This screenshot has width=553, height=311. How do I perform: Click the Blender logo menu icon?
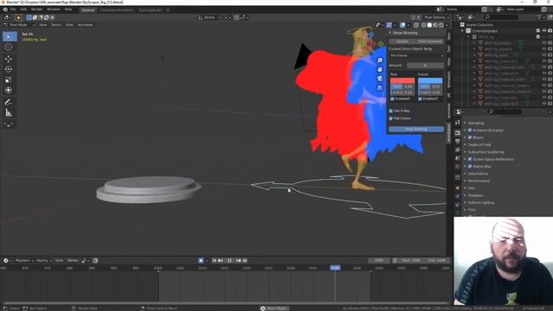[x=5, y=10]
